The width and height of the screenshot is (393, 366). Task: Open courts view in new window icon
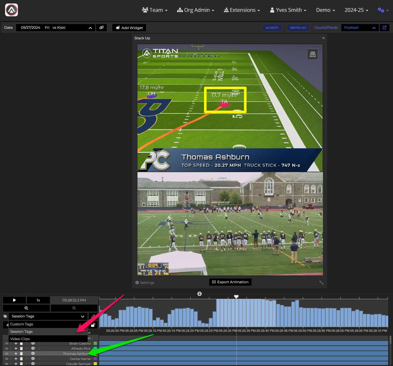[x=385, y=27]
